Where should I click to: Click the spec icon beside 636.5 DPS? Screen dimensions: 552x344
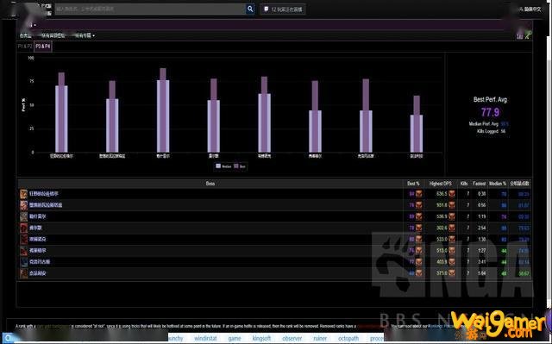452,194
